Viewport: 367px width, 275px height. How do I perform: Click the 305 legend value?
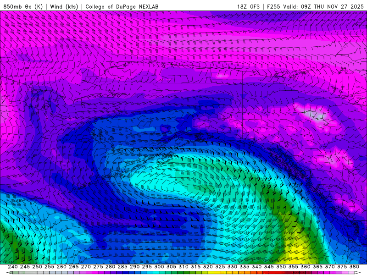pos(171,267)
